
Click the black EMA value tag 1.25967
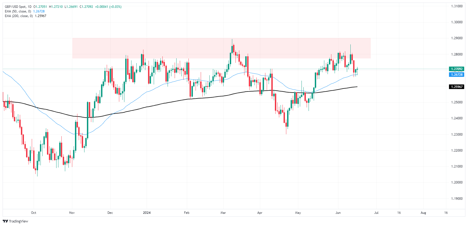coord(457,87)
